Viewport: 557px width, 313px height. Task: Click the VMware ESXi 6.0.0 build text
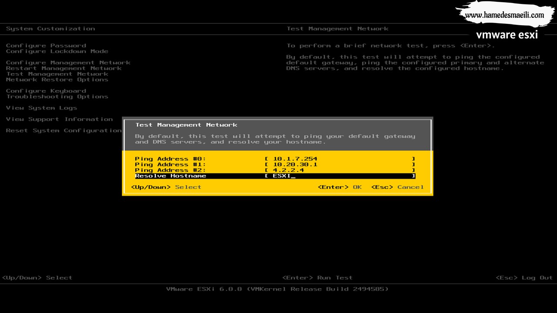tap(277, 289)
